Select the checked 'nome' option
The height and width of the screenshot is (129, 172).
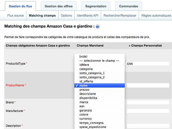coord(99,86)
